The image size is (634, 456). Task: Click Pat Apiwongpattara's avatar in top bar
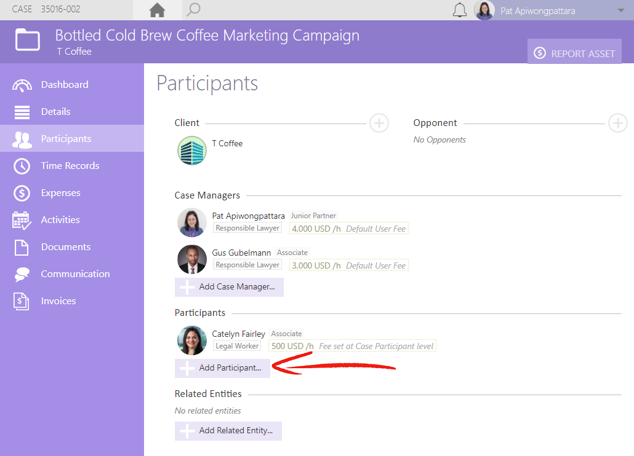click(x=484, y=10)
